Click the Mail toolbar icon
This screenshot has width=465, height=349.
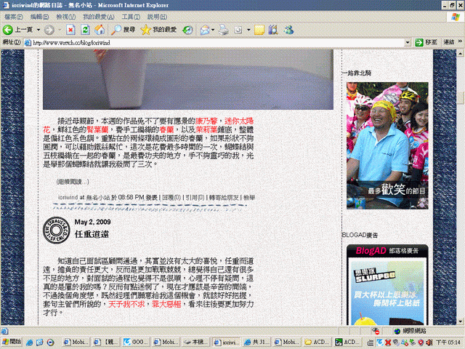click(206, 30)
